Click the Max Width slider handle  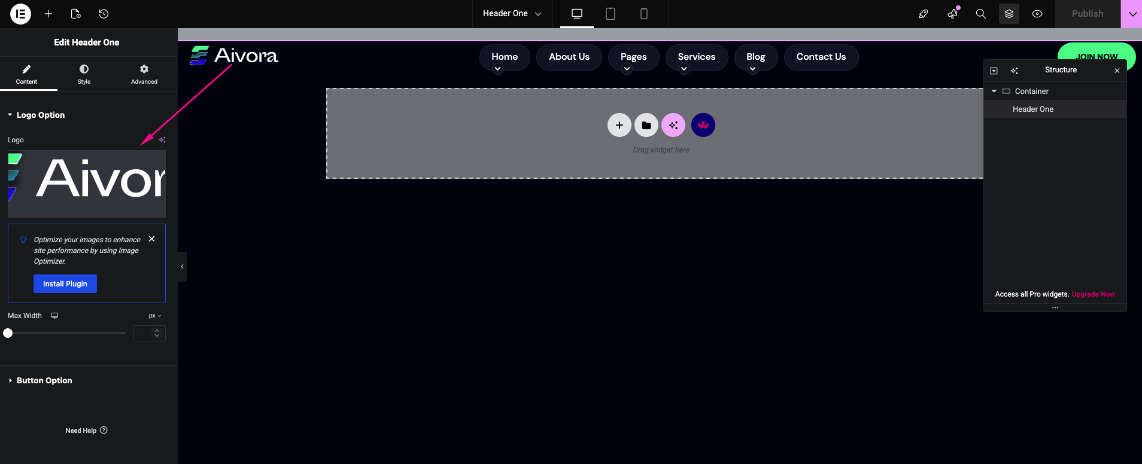[8, 333]
